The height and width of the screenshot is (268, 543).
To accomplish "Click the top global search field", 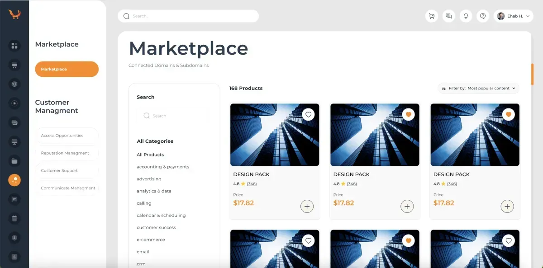I will coord(188,16).
